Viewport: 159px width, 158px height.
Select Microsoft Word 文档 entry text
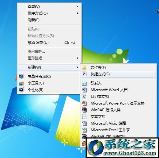point(109,90)
